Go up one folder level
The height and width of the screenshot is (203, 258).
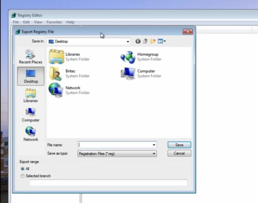click(x=145, y=41)
